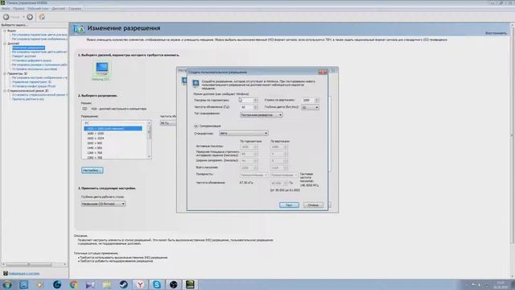The height and width of the screenshot is (290, 515).
Task: Click the horizontal pixels spinner arrows
Action: 256,100
